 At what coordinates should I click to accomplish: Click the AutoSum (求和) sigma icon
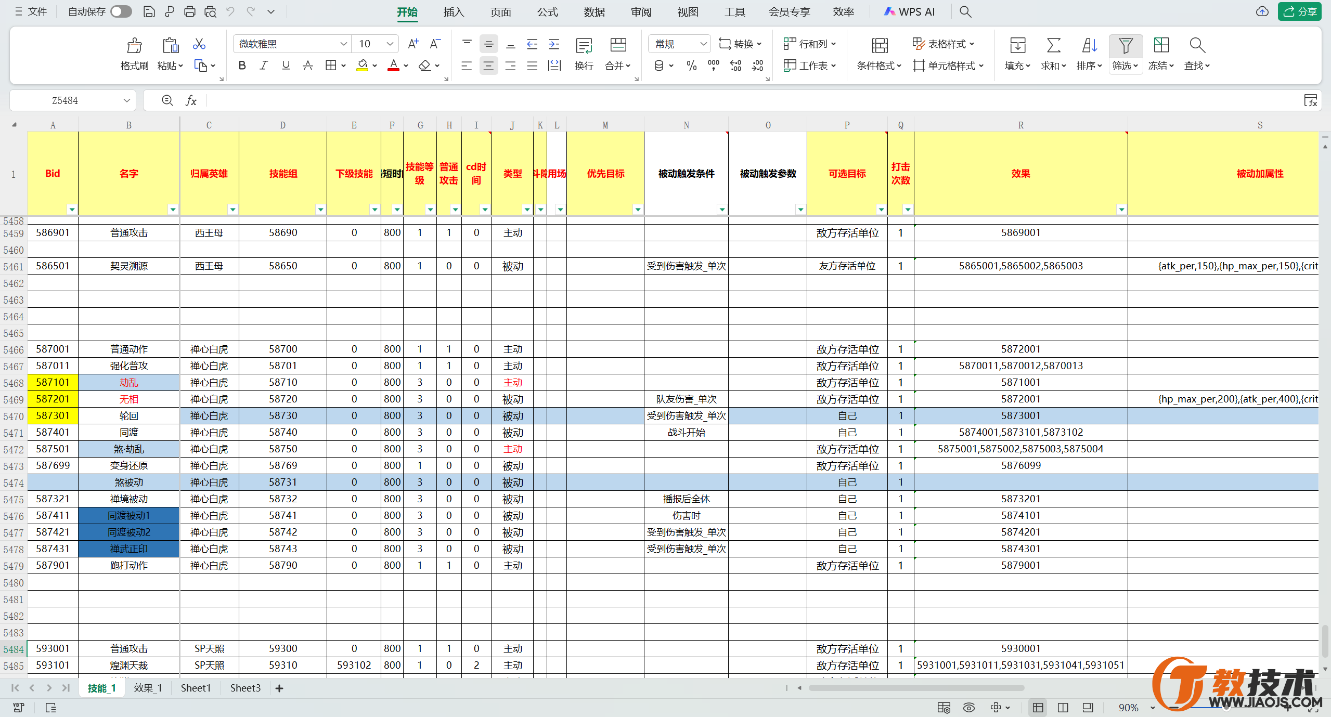coord(1053,46)
